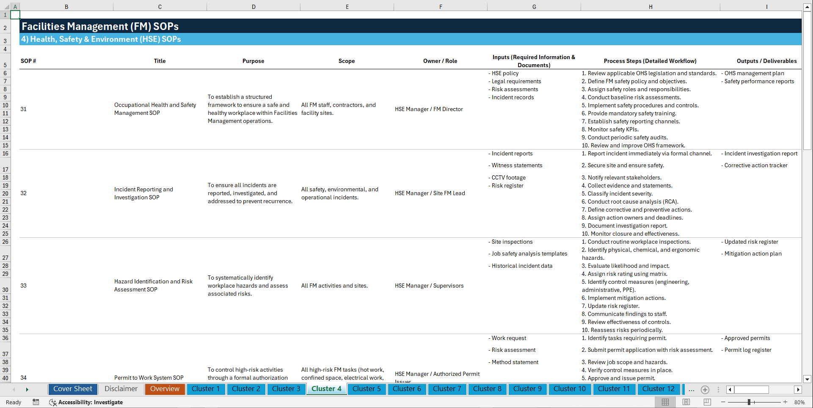Click the 80% zoom level indicator
813x408 pixels.
[800, 402]
